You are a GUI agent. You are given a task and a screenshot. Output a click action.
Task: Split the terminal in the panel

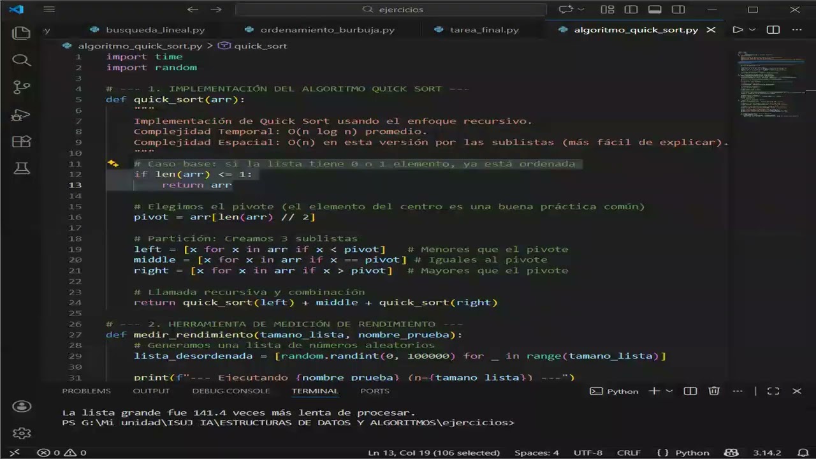[690, 391]
